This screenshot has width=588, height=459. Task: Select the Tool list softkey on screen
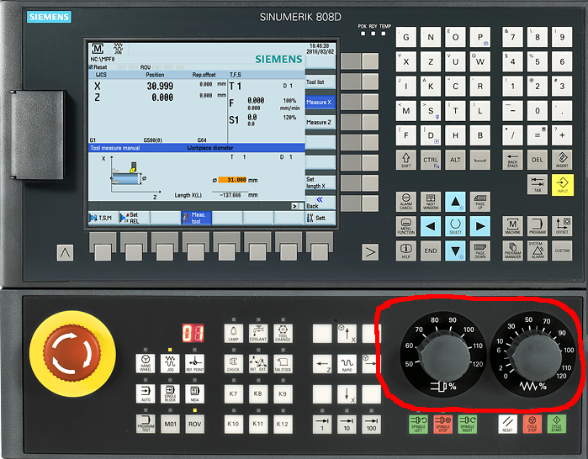[x=320, y=82]
